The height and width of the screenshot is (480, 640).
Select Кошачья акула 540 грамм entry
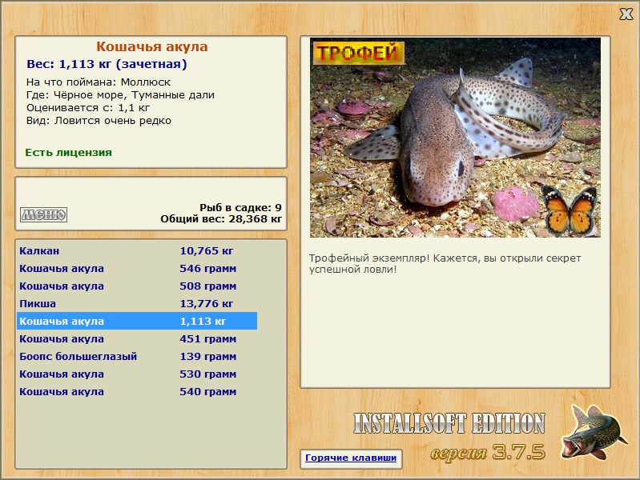coord(137,391)
